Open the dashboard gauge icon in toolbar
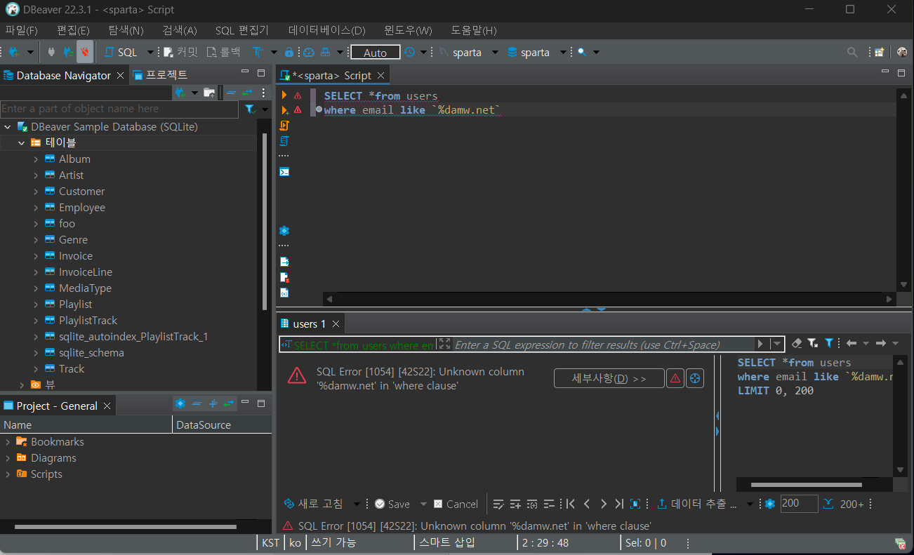 [308, 52]
